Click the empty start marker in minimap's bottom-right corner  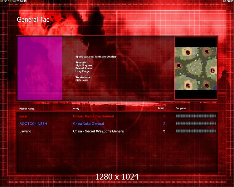pos(207,85)
